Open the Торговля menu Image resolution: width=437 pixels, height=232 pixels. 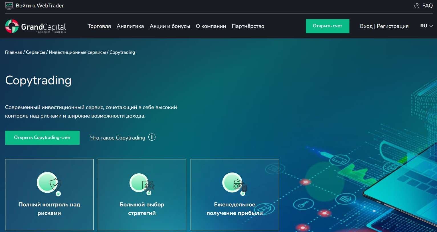point(99,26)
